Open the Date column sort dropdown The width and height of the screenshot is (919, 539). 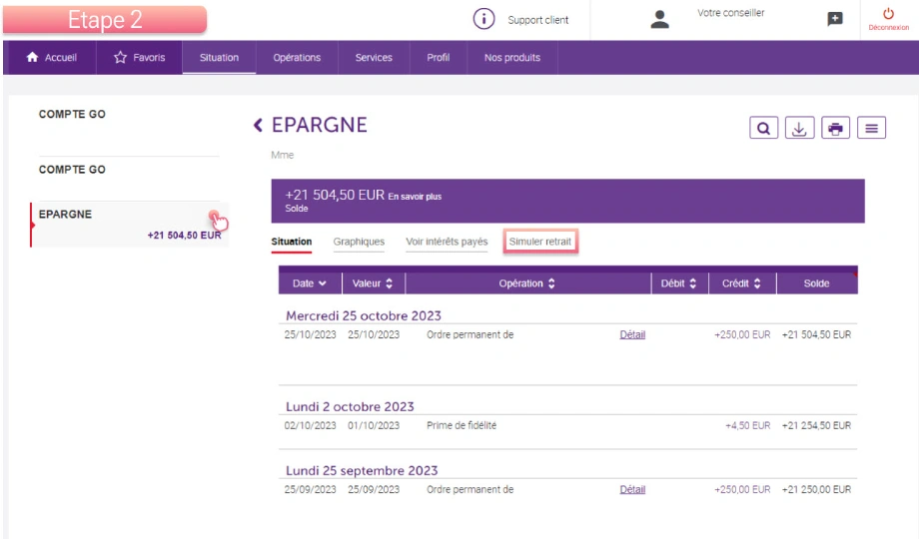pyautogui.click(x=322, y=283)
